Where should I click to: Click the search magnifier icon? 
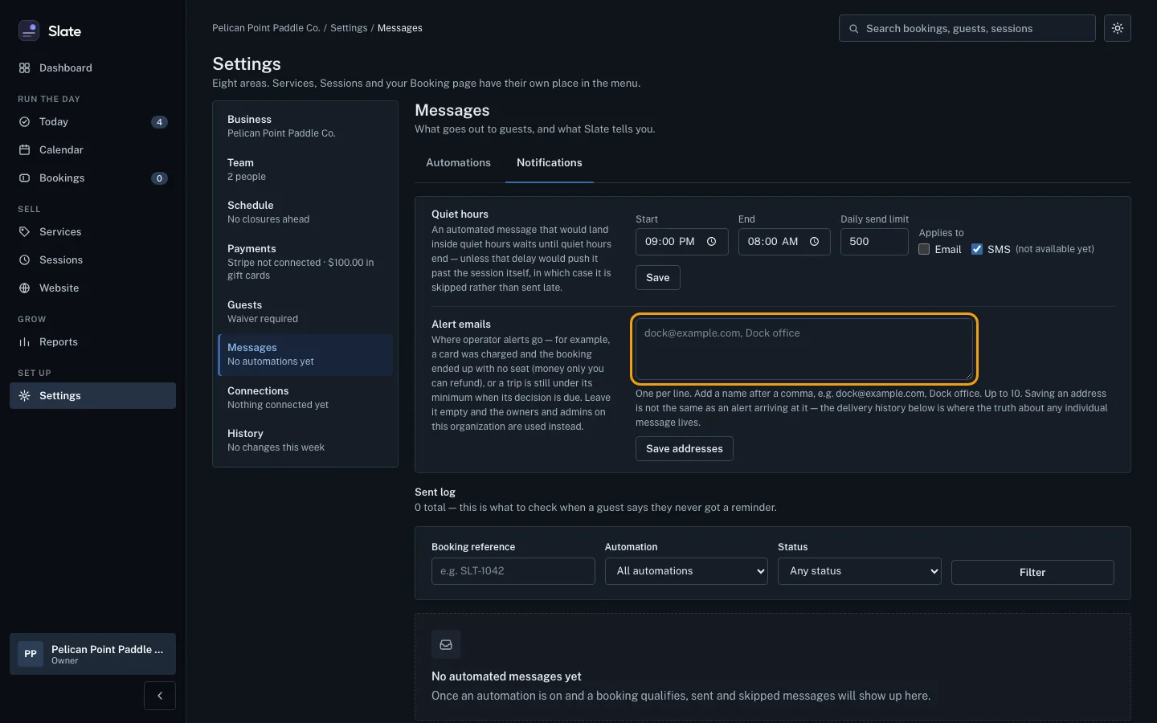pyautogui.click(x=853, y=29)
